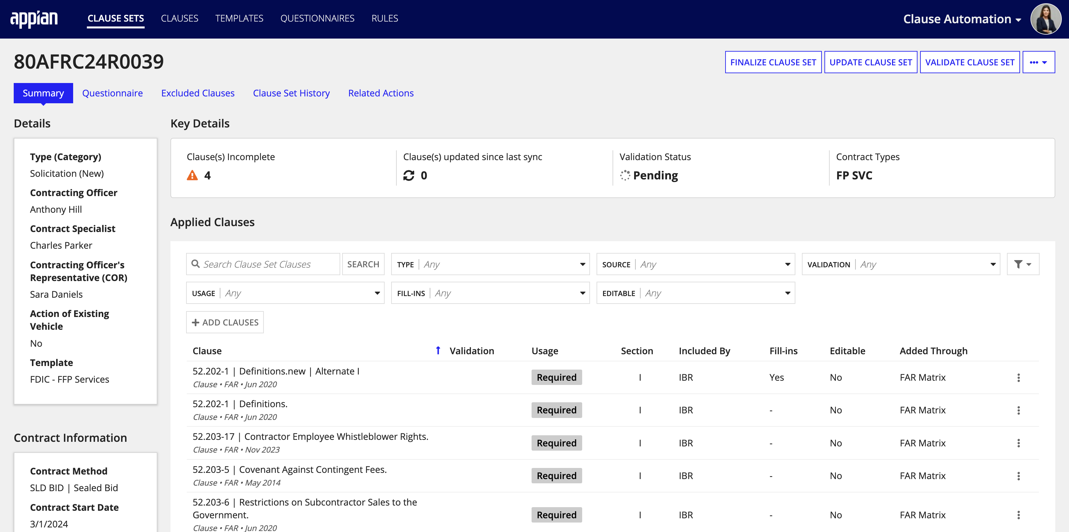Viewport: 1069px width, 532px height.
Task: Switch to the Clause Set History tab
Action: click(291, 93)
